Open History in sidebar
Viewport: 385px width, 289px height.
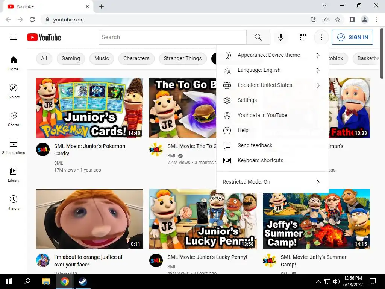(x=14, y=202)
